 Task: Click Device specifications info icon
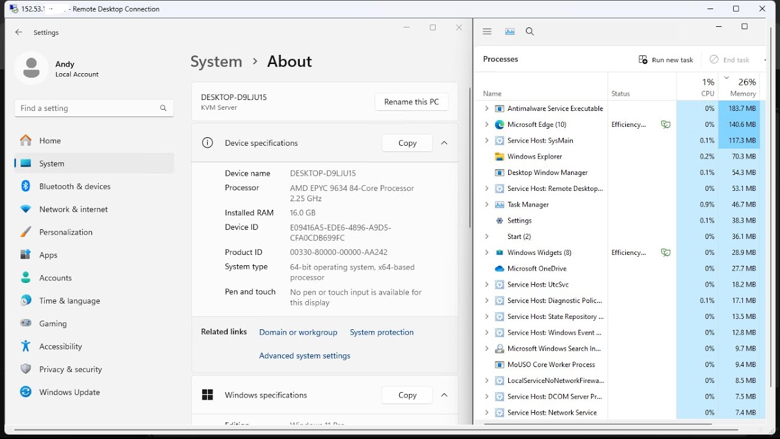click(207, 143)
